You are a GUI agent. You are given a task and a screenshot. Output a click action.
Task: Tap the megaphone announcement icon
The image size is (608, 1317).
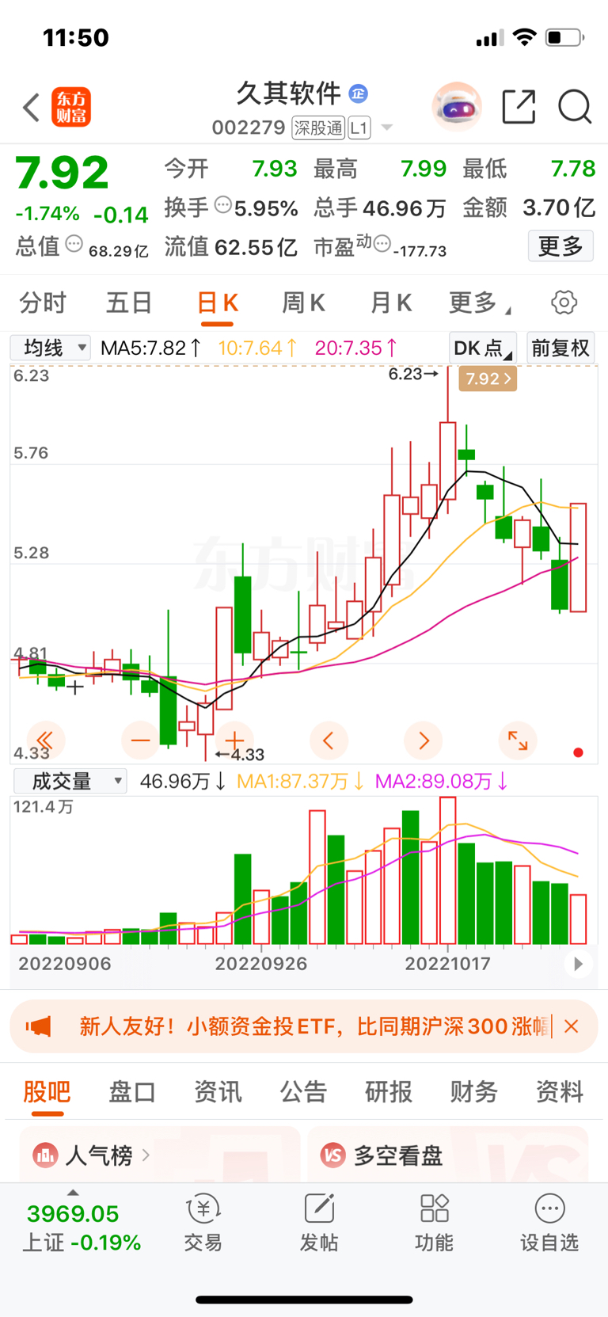[x=38, y=1026]
